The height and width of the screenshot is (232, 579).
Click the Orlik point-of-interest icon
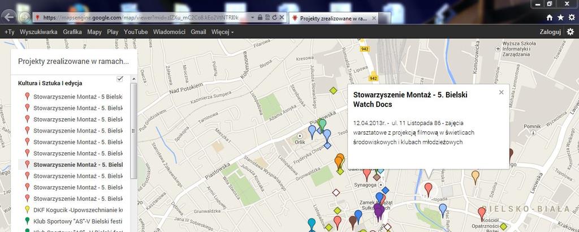[x=300, y=135]
